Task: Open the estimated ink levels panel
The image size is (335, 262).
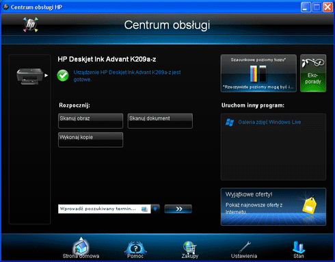Action: point(258,73)
